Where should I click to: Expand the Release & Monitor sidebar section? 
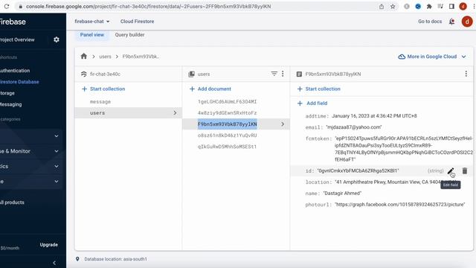[57, 151]
